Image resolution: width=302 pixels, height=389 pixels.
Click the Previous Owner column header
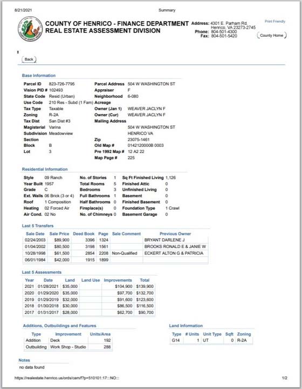pyautogui.click(x=175, y=234)
